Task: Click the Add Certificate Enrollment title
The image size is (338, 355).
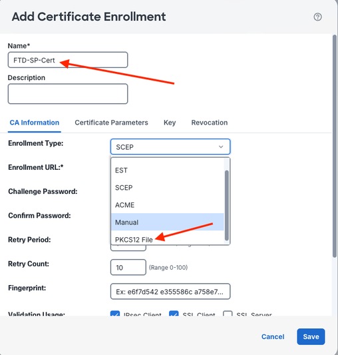Action: pos(89,17)
